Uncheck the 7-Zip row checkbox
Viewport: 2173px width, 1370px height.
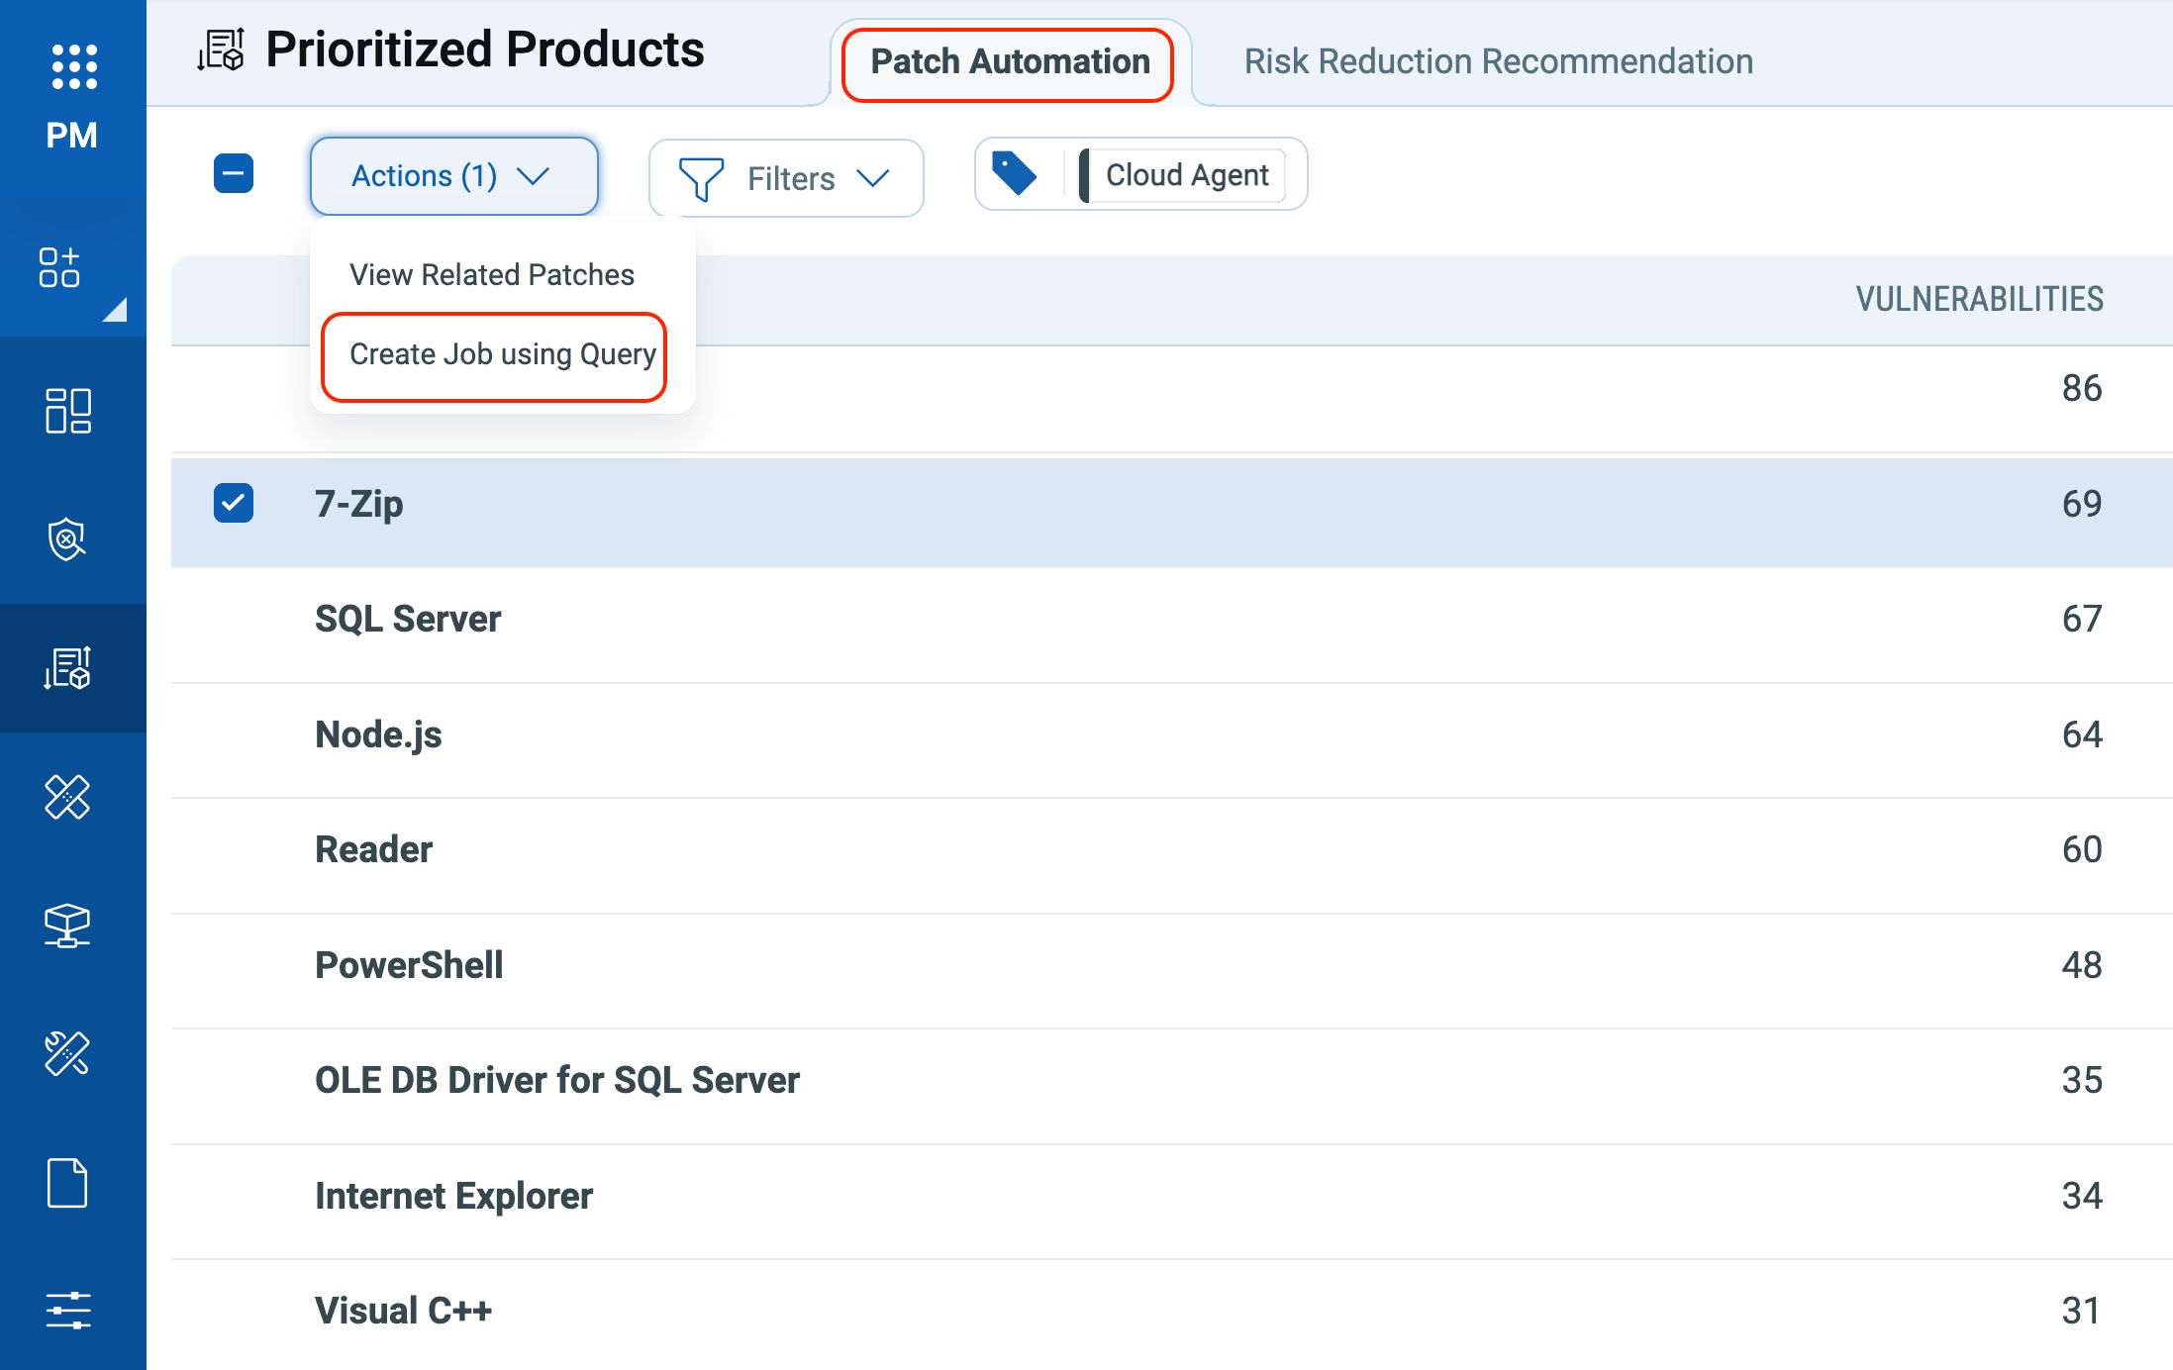[234, 503]
